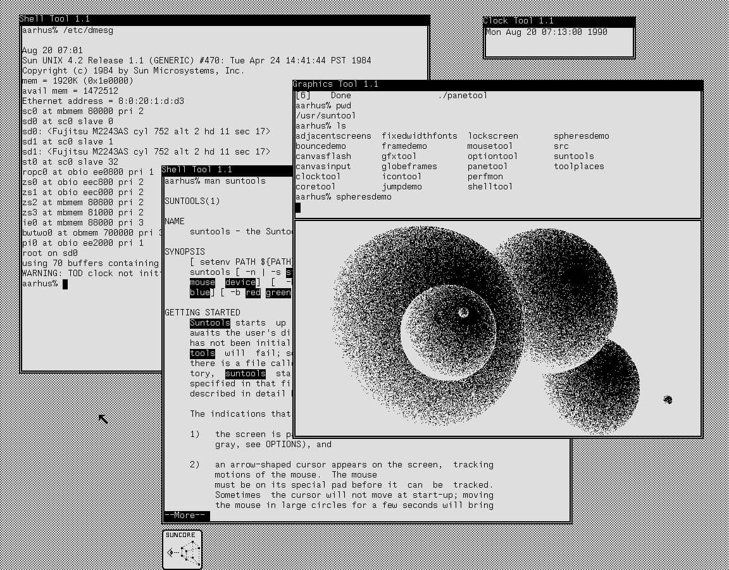
Task: Click the highlighted 'Suntools' word in man page
Action: 209,324
